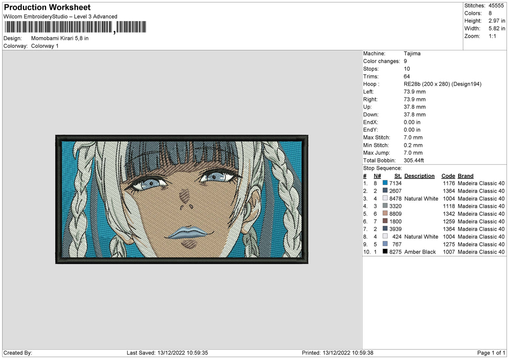This screenshot has height=359, width=509.
Task: Click the design name 'Momobami Kirari 5,8 in'
Action: click(60, 38)
